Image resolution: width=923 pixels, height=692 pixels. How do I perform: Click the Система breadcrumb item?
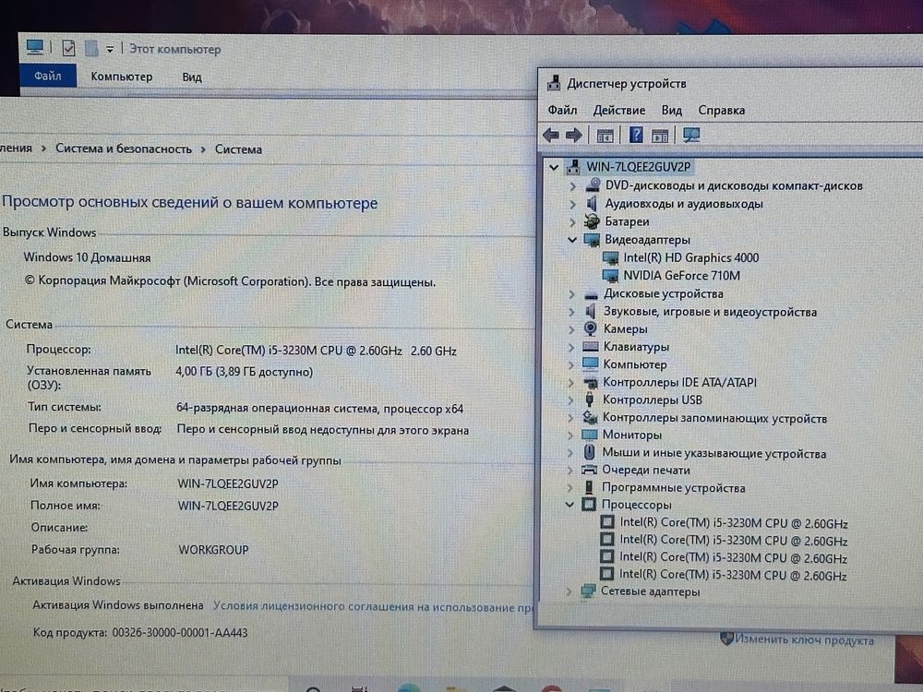(x=238, y=149)
